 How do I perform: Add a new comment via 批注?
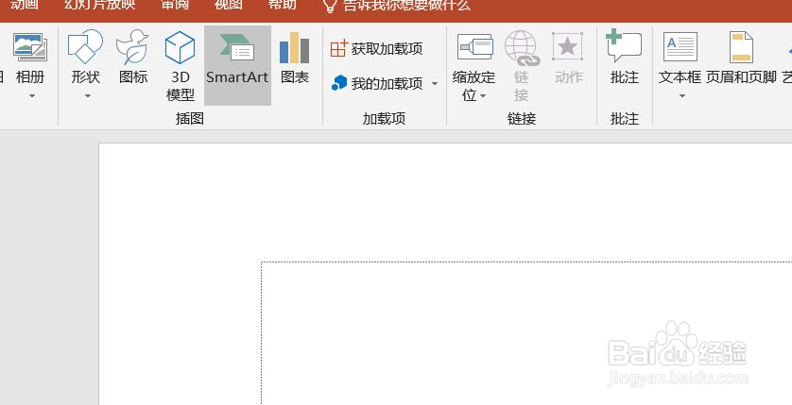pyautogui.click(x=625, y=57)
